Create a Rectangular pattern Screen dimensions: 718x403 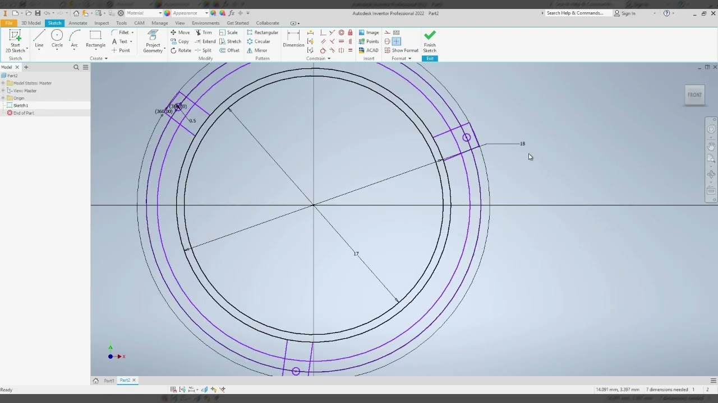[x=263, y=32]
